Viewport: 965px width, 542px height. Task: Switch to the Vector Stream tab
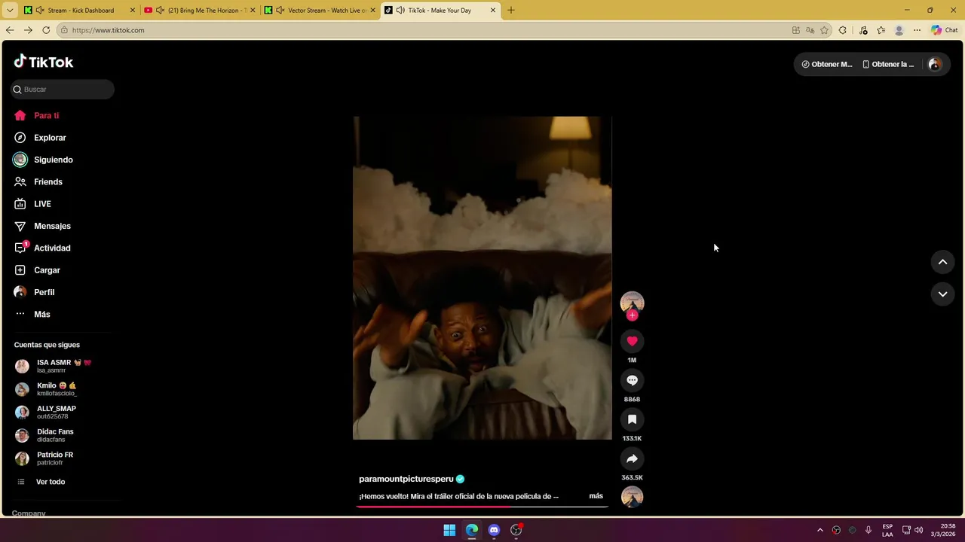[x=319, y=11]
